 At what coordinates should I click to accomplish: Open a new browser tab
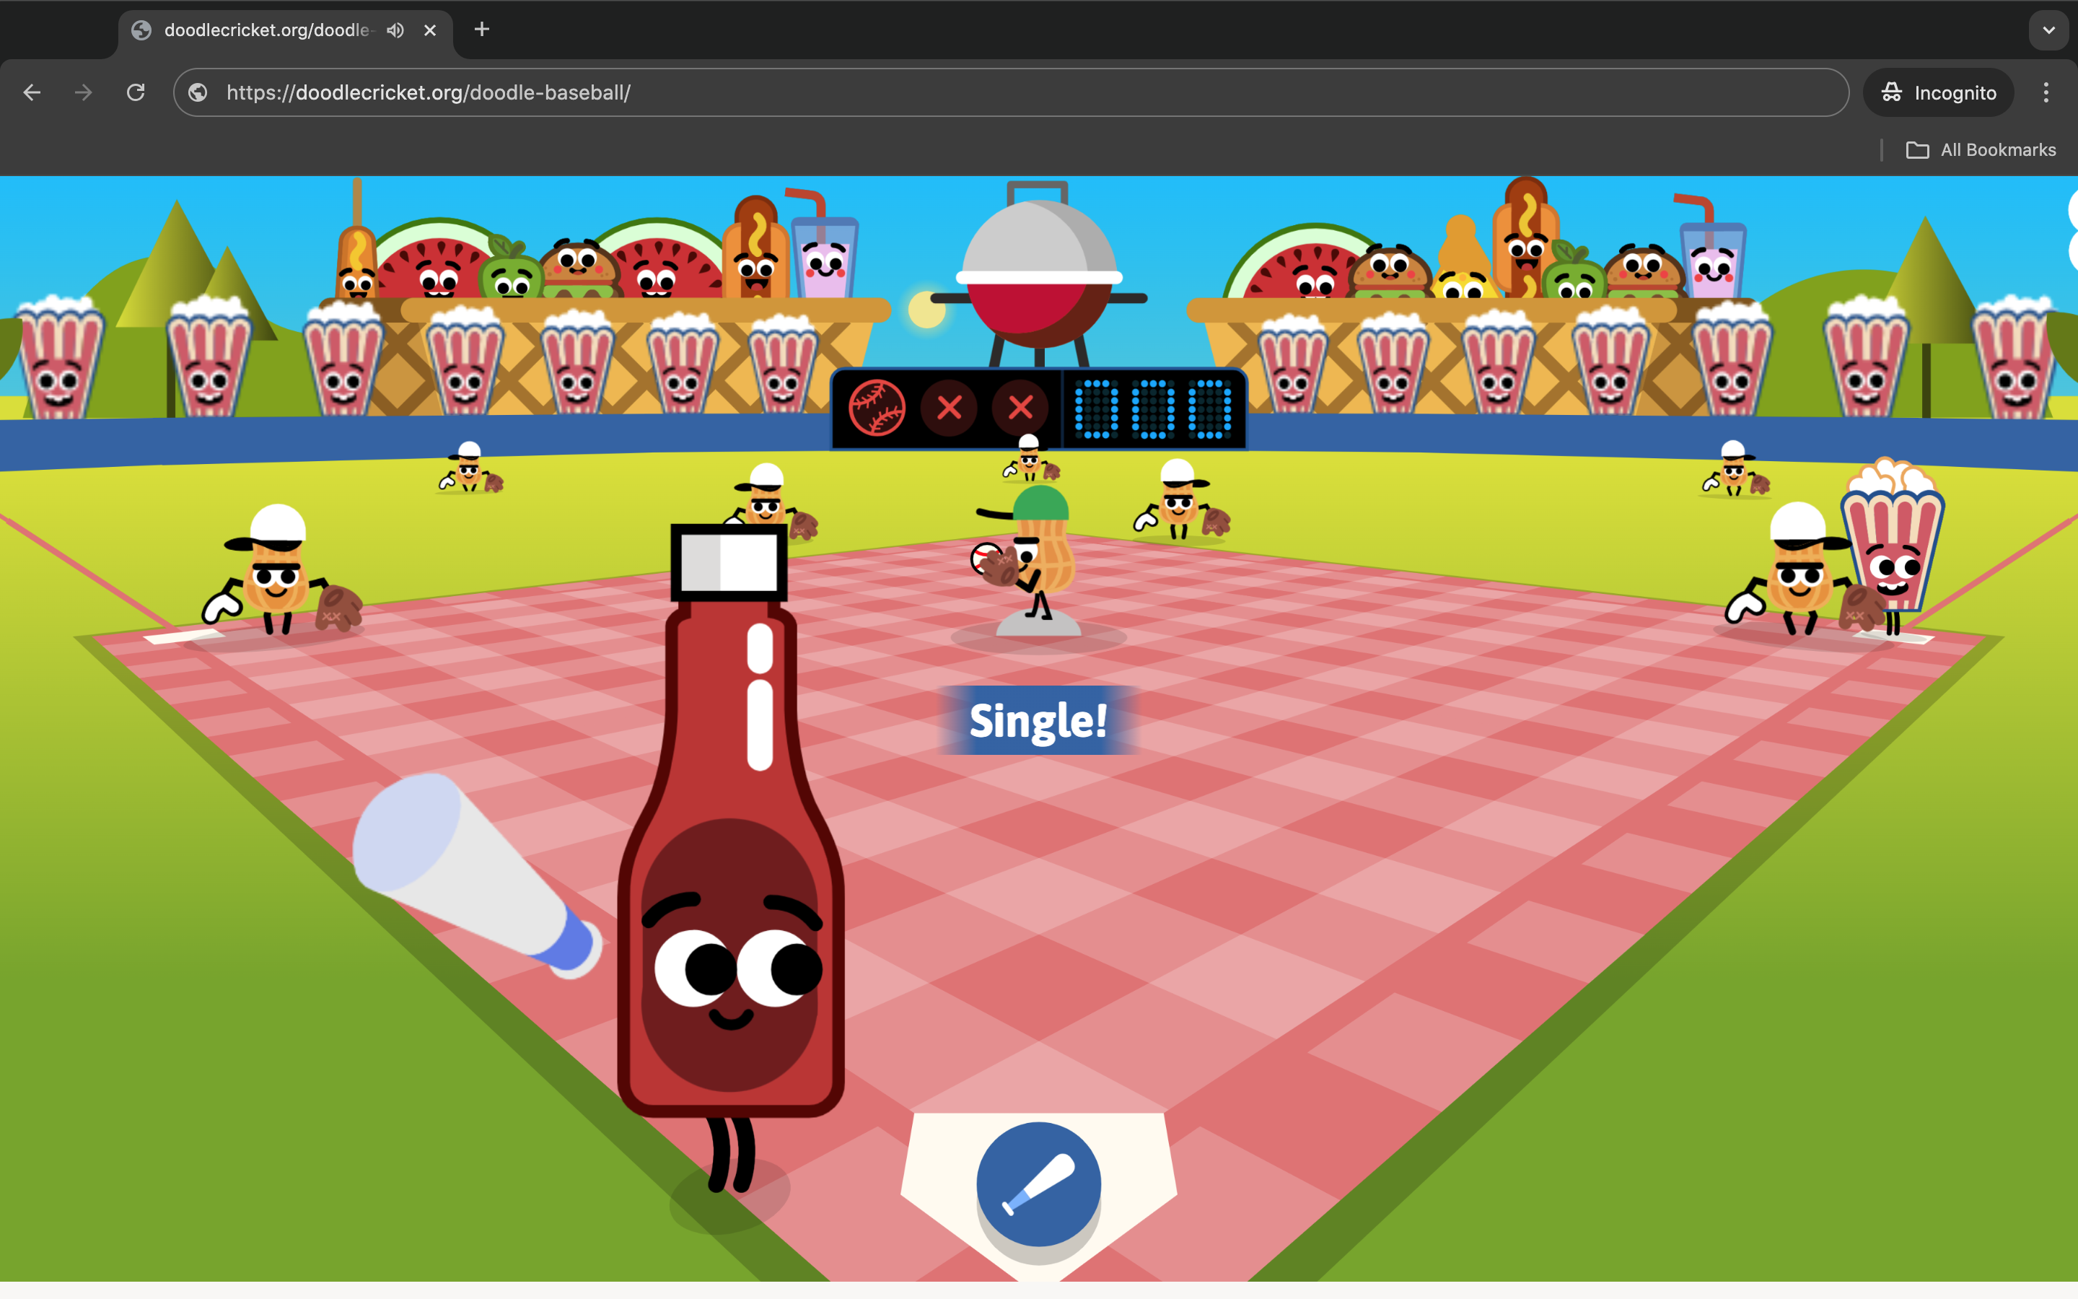tap(482, 30)
